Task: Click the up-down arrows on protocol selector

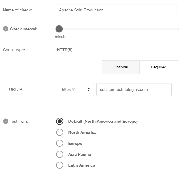Action: [89, 89]
